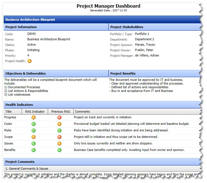The image size is (207, 183).
Task: Click the '2) List Actions & Responsibilties' line
Action: click(x=26, y=91)
